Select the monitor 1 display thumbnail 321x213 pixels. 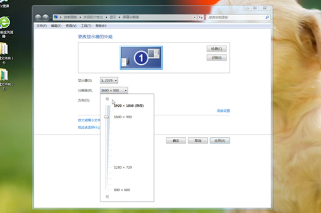pos(141,58)
